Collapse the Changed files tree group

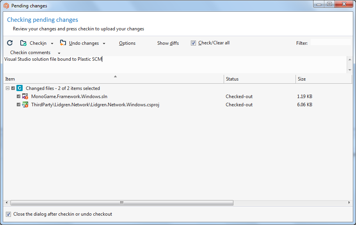coord(7,88)
